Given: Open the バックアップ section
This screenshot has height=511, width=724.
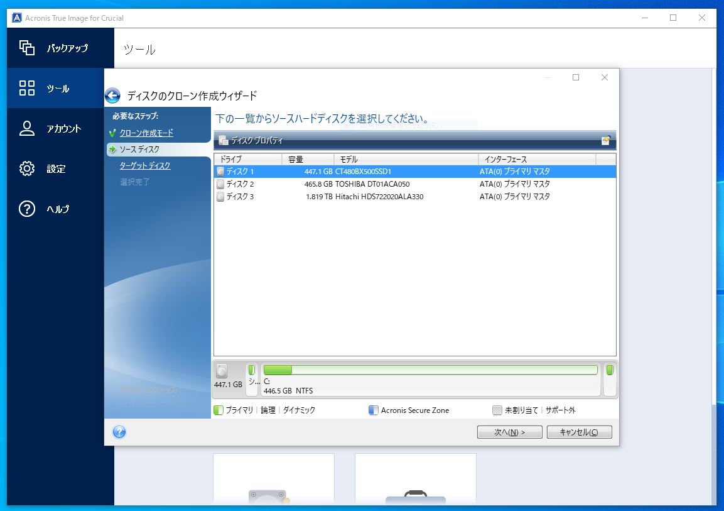Looking at the screenshot, I should [x=60, y=48].
